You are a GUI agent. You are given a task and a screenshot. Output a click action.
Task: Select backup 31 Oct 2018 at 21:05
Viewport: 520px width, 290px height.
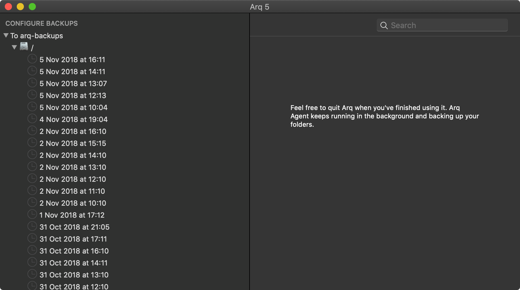74,227
